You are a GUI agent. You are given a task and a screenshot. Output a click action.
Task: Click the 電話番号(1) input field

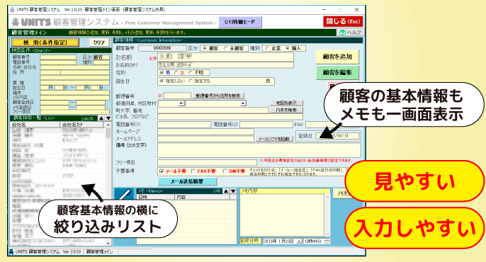point(184,125)
